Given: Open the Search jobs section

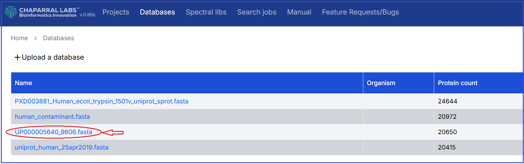Looking at the screenshot, I should click(x=257, y=12).
